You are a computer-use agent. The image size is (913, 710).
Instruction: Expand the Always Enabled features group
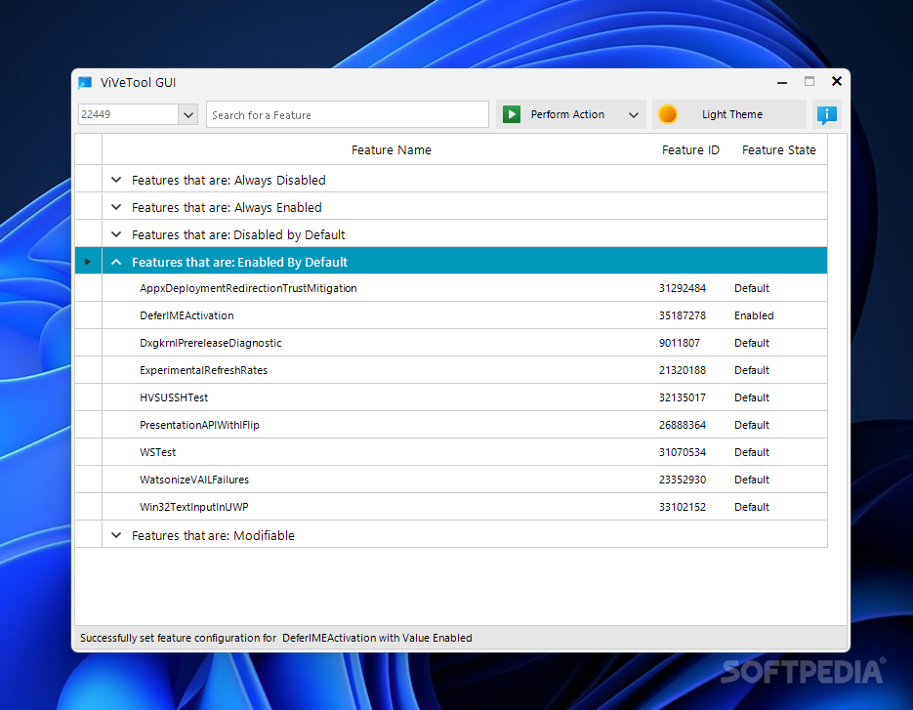coord(116,207)
